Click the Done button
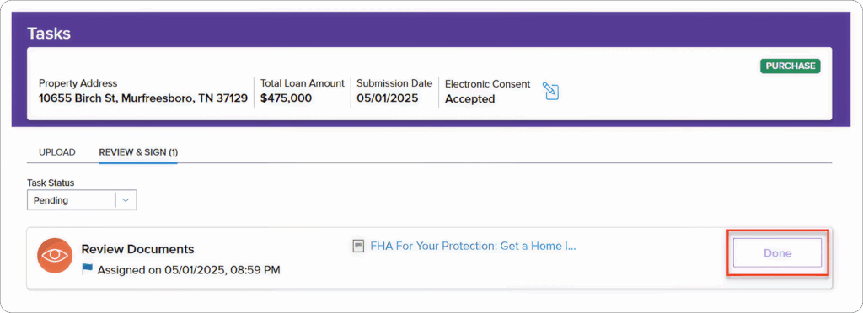This screenshot has height=313, width=863. pyautogui.click(x=778, y=253)
